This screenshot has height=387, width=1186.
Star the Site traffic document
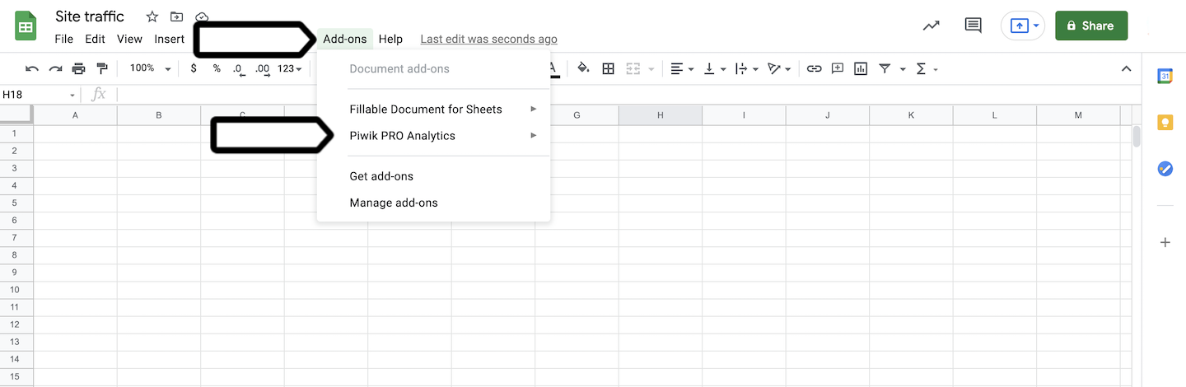point(152,16)
